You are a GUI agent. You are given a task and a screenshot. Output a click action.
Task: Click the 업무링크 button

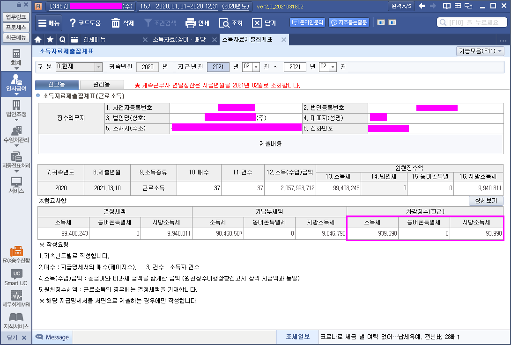coord(16,17)
